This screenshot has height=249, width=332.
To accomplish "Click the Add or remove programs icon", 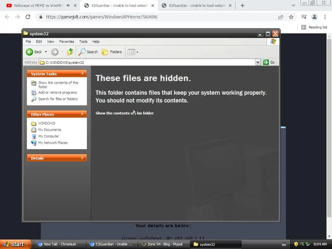I will tap(34, 92).
